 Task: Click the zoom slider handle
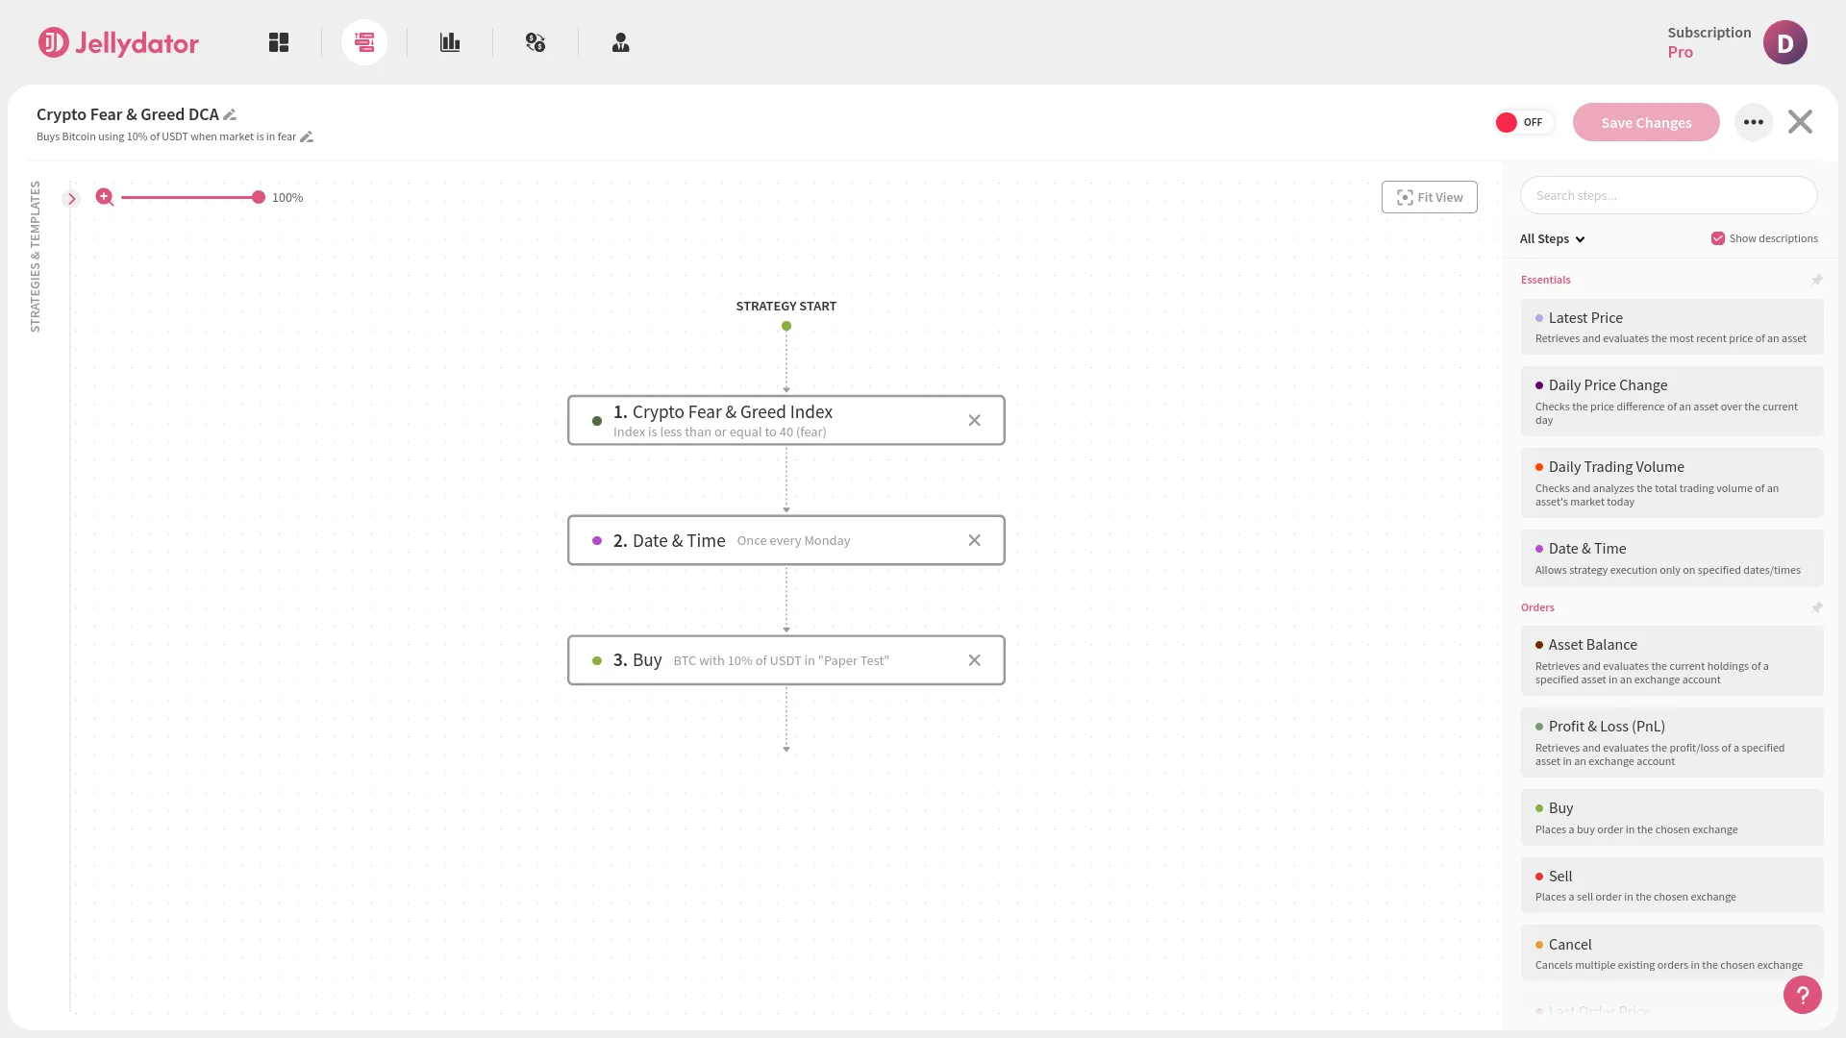(x=258, y=197)
